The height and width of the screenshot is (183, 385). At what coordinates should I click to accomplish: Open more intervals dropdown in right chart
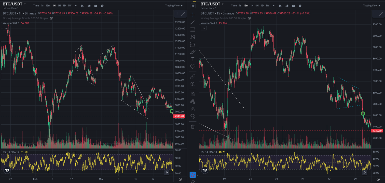pos(274,6)
